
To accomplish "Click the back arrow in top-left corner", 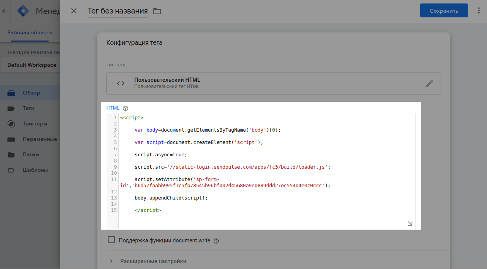I will pyautogui.click(x=5, y=11).
